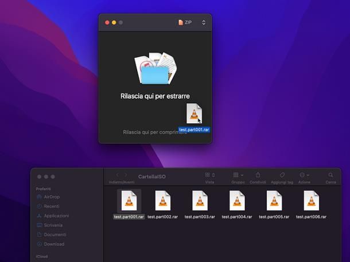Click the 'Rilascia qui per estrarre' label
Viewport: 350px width, 262px height.
point(155,96)
